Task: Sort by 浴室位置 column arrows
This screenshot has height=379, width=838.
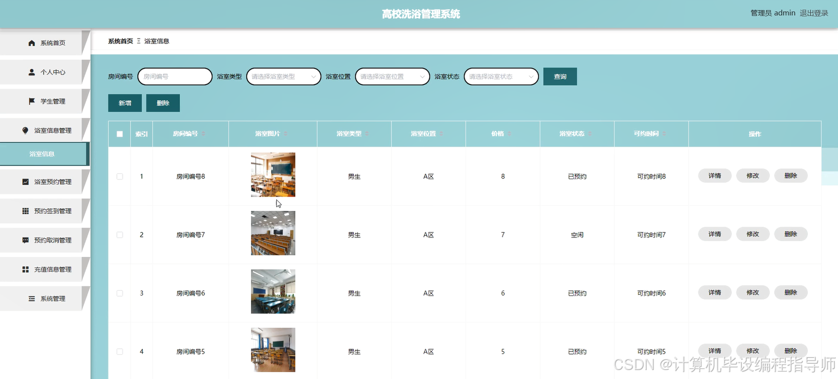Action: tap(442, 134)
